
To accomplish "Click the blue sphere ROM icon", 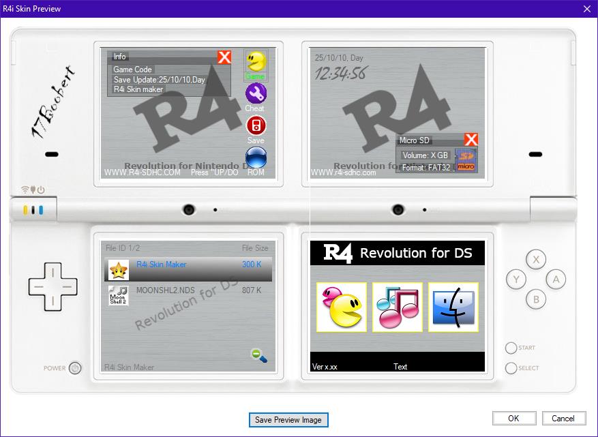I will [x=256, y=157].
